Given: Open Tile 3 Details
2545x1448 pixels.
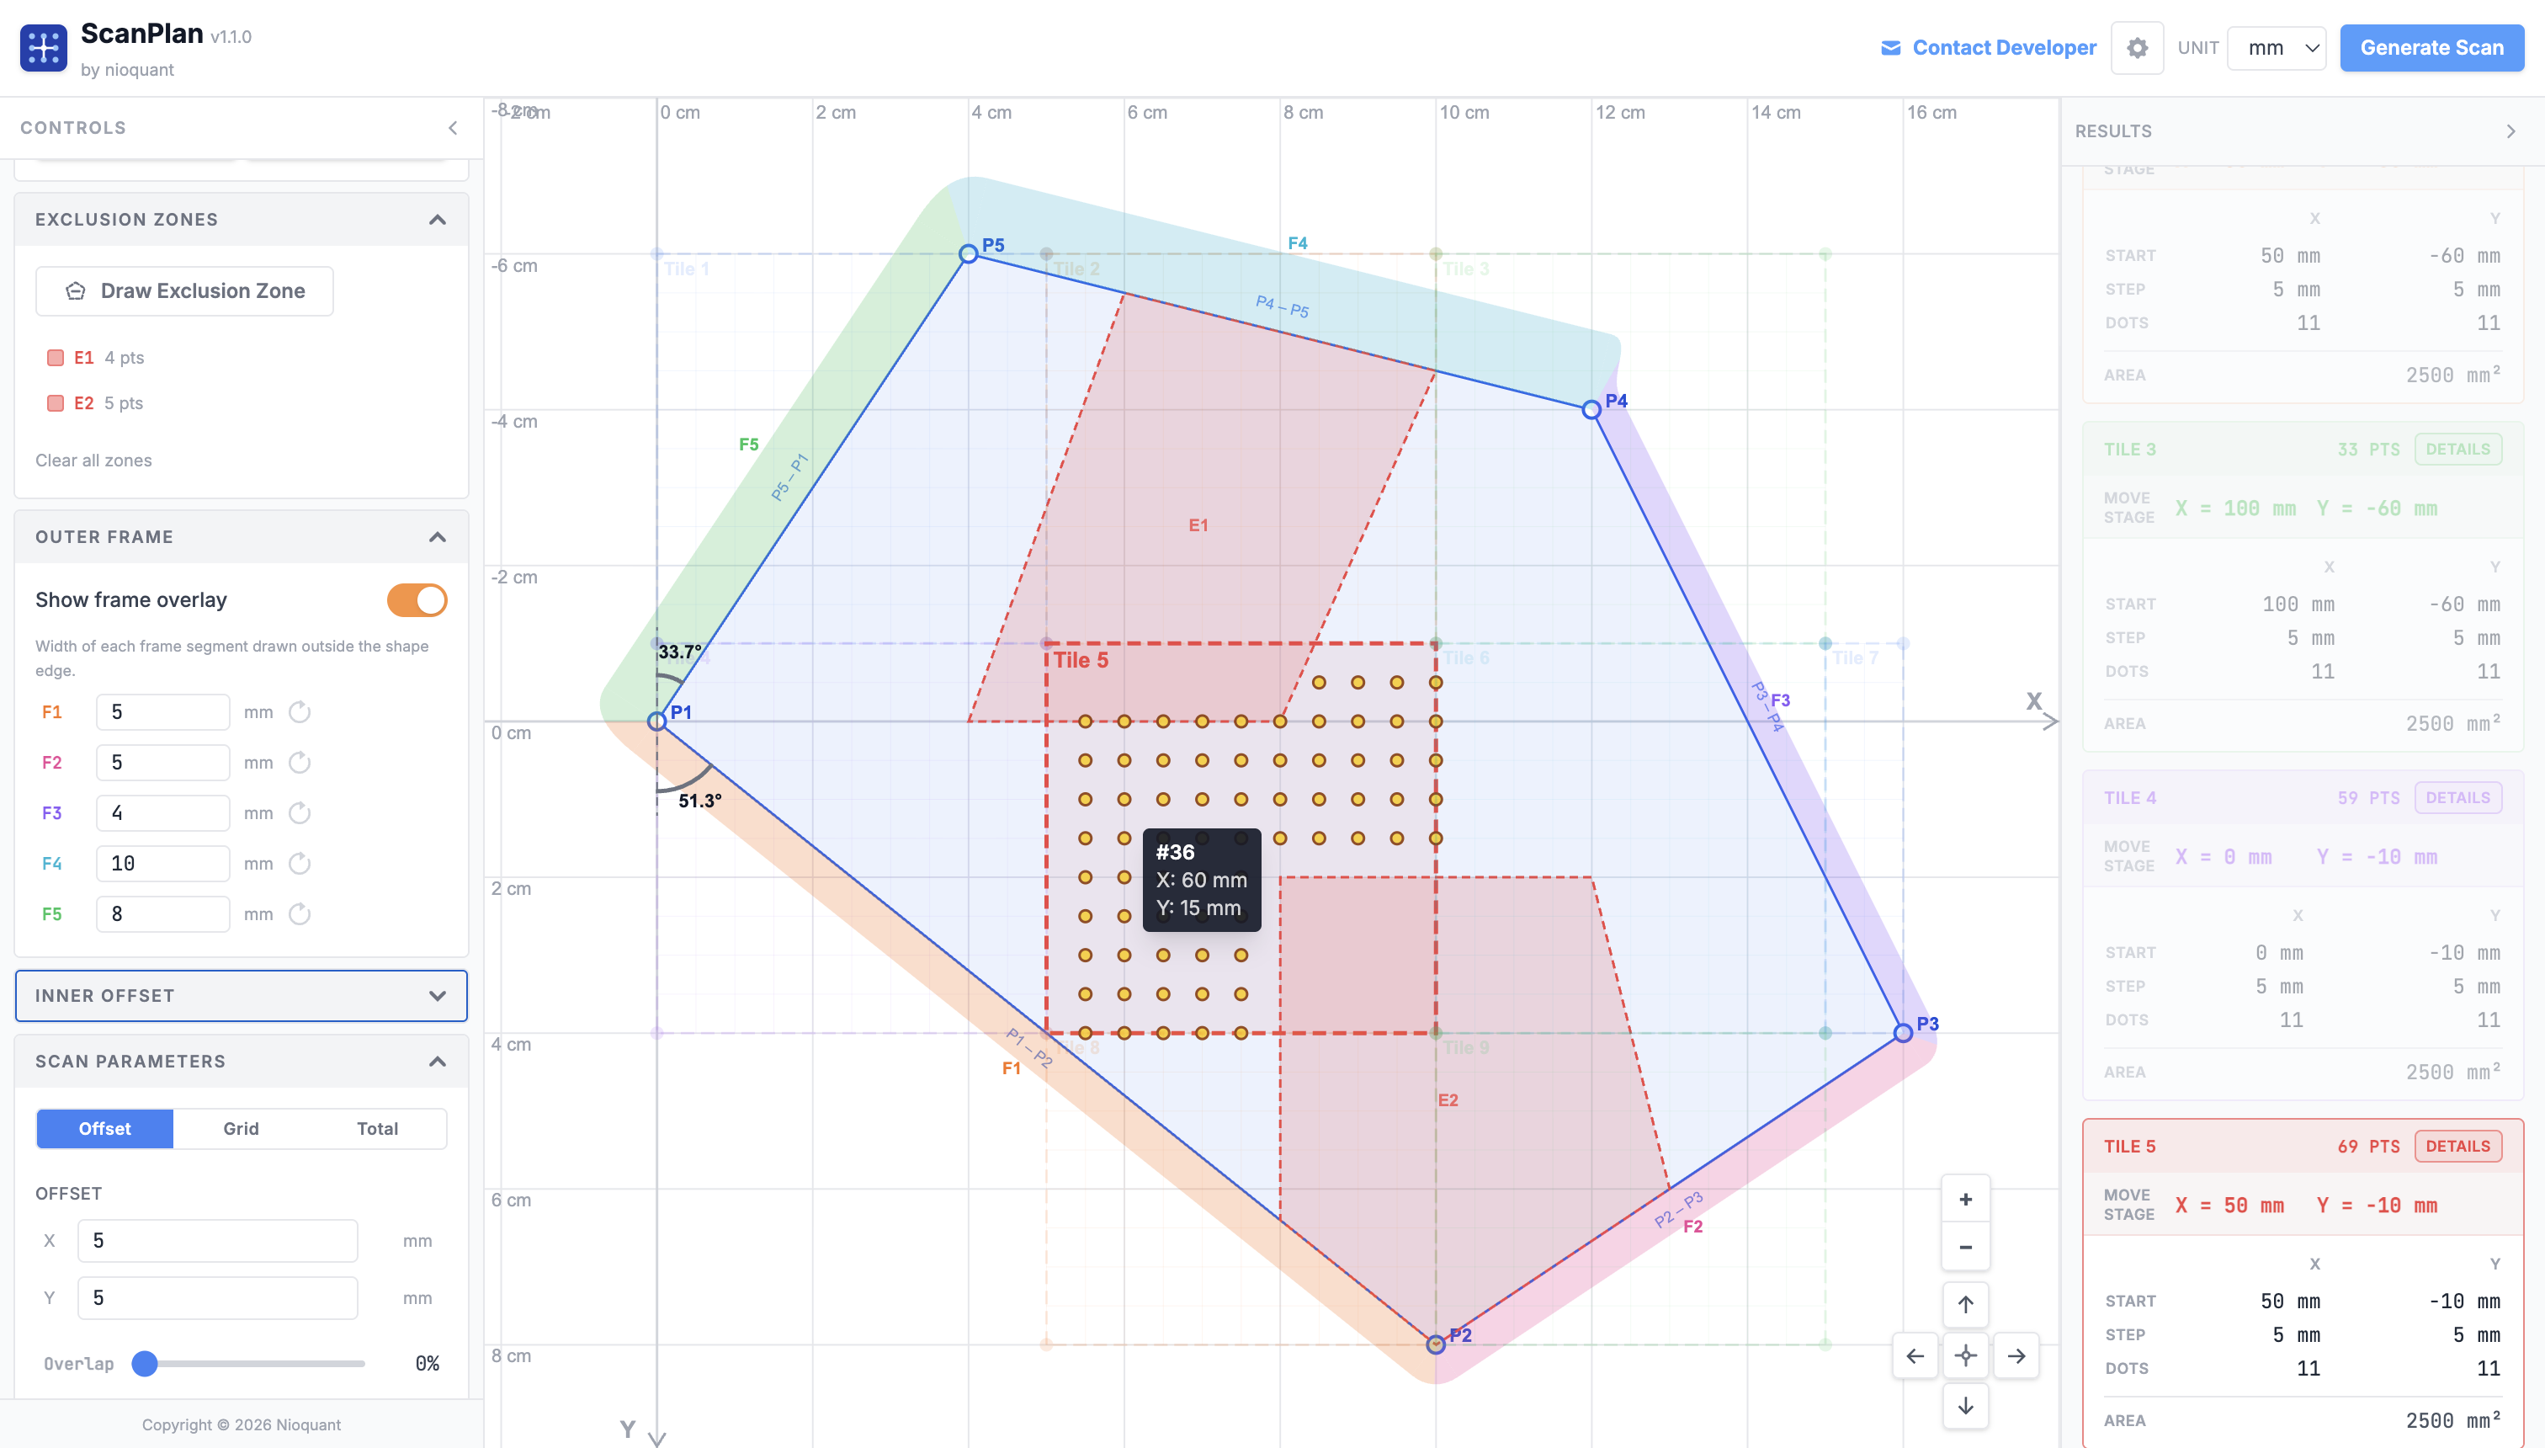Looking at the screenshot, I should [x=2457, y=450].
